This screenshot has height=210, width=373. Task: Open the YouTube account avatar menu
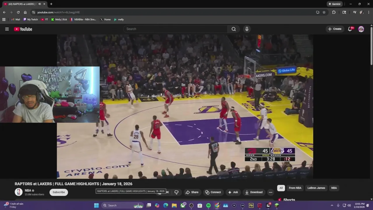tap(361, 29)
